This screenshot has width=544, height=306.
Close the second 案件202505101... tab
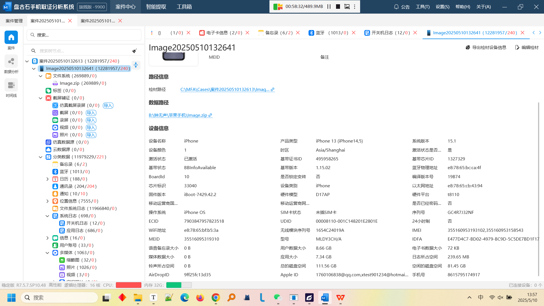click(x=120, y=21)
